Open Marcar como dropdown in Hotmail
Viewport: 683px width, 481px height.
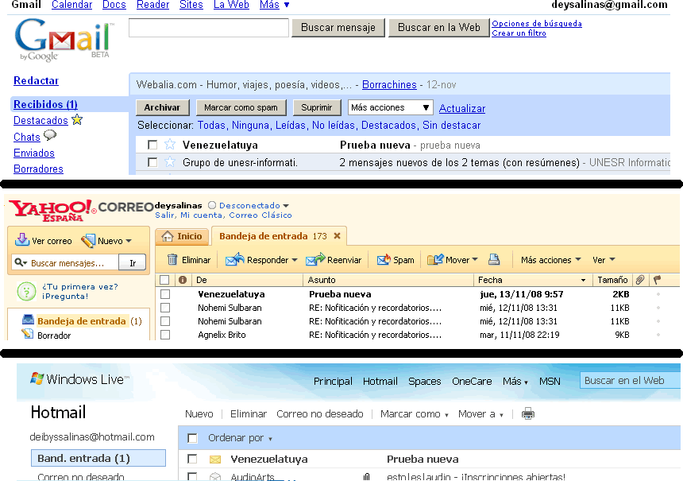(415, 414)
